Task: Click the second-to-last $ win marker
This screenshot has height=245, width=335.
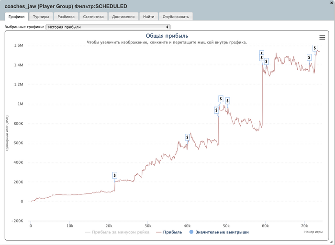Action: [x=310, y=57]
